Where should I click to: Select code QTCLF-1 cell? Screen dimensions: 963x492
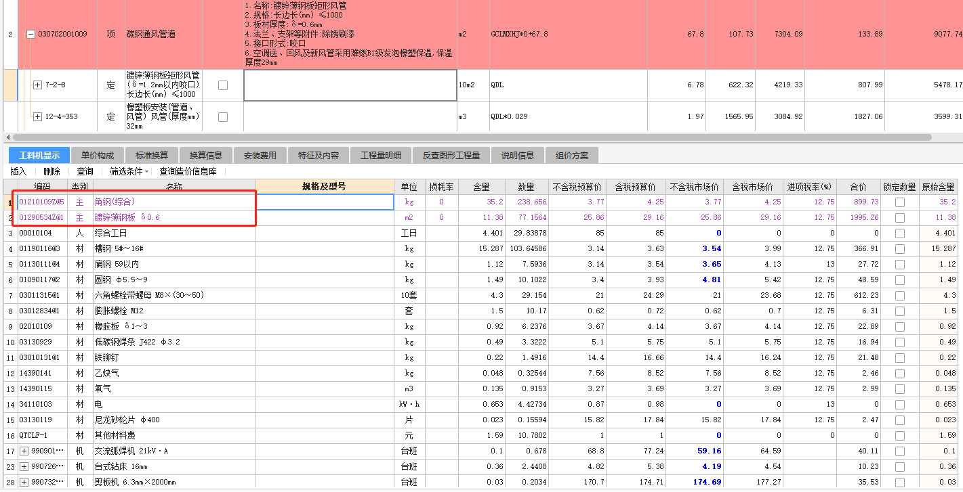[42, 435]
